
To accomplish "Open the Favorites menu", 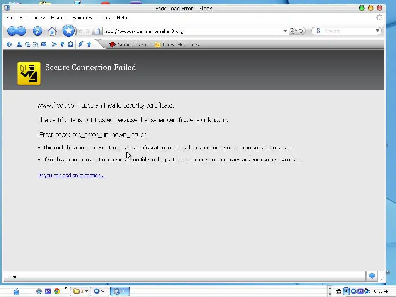I will (x=82, y=18).
